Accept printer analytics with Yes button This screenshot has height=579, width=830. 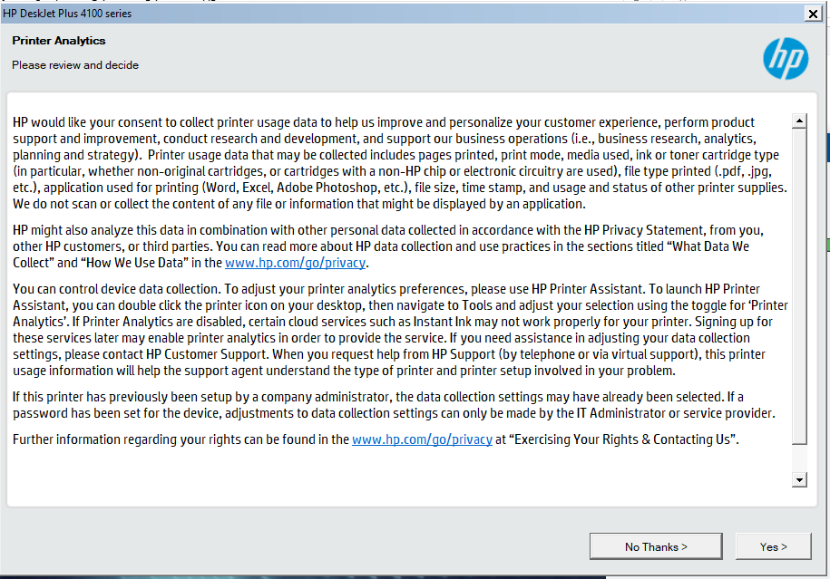point(774,546)
